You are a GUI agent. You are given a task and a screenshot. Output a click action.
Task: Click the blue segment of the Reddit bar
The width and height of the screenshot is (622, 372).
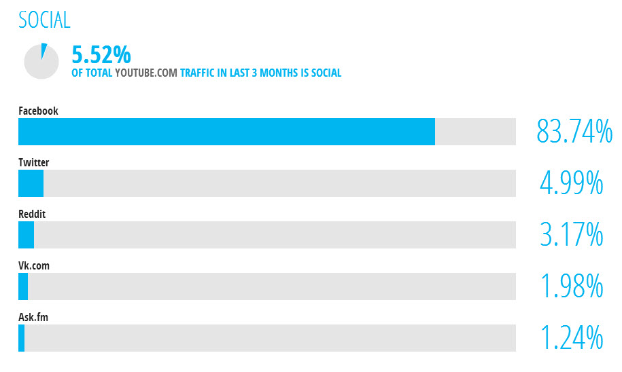click(26, 235)
